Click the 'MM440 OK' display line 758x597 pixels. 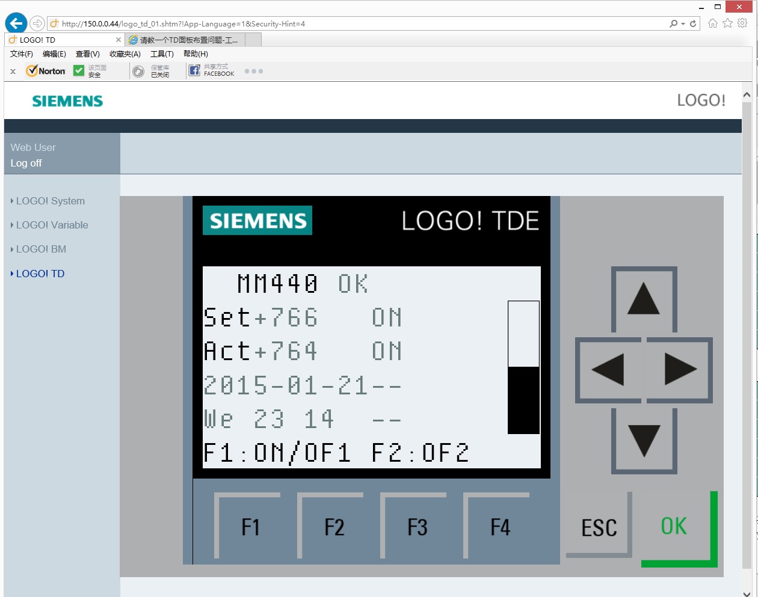point(303,284)
